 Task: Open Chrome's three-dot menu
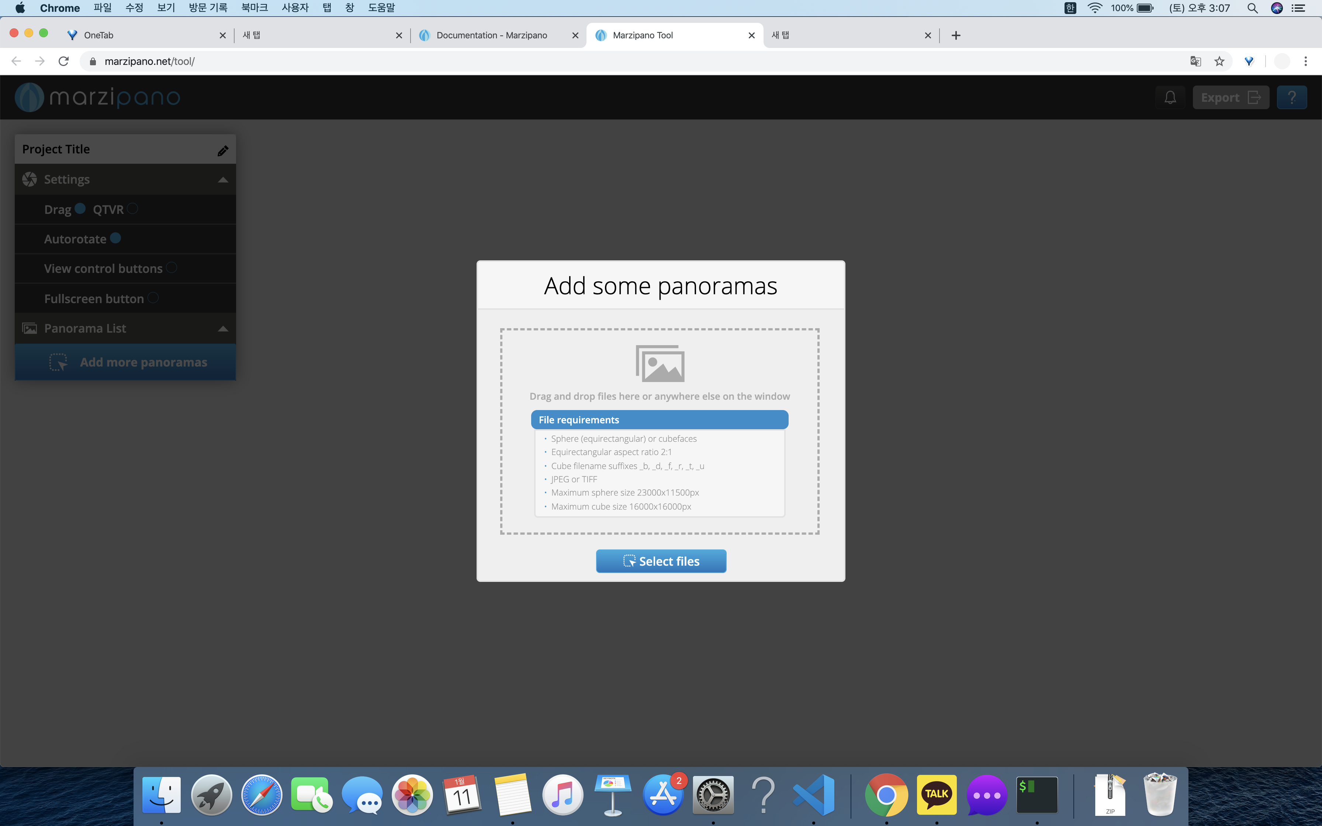pyautogui.click(x=1306, y=61)
